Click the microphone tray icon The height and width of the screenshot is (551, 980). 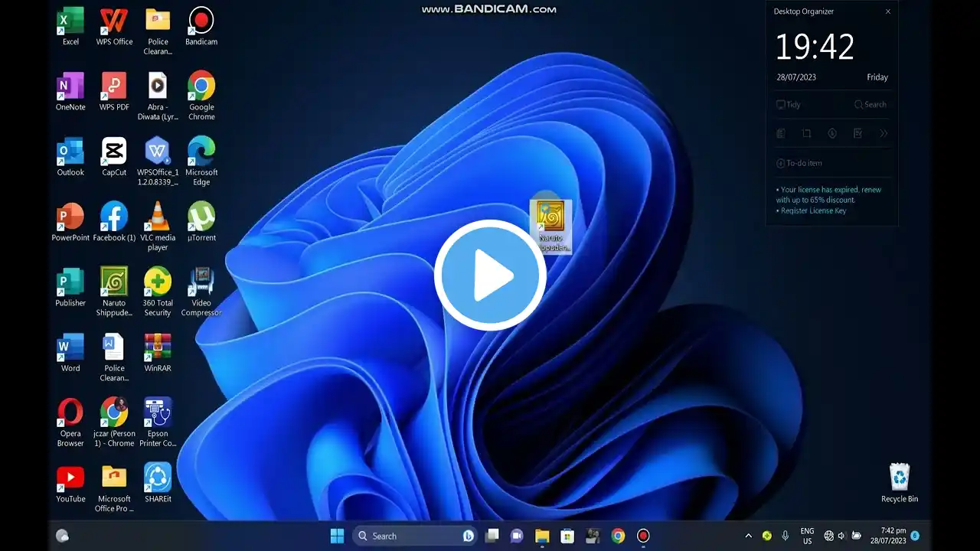[x=785, y=536]
